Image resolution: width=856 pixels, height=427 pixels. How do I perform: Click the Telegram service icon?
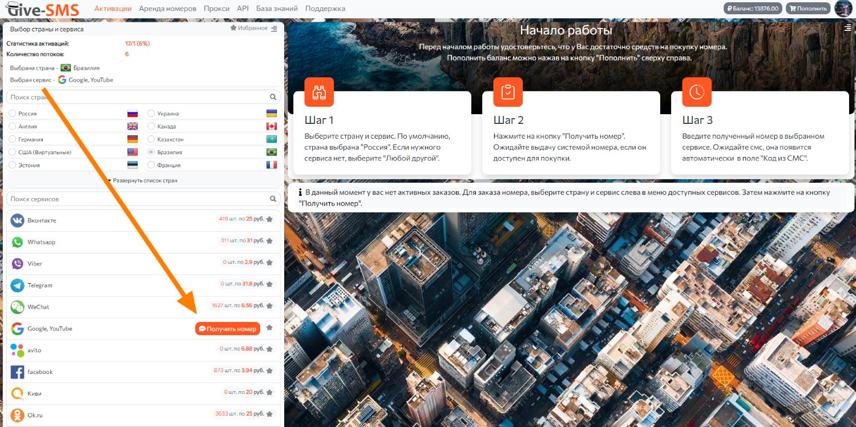(18, 285)
